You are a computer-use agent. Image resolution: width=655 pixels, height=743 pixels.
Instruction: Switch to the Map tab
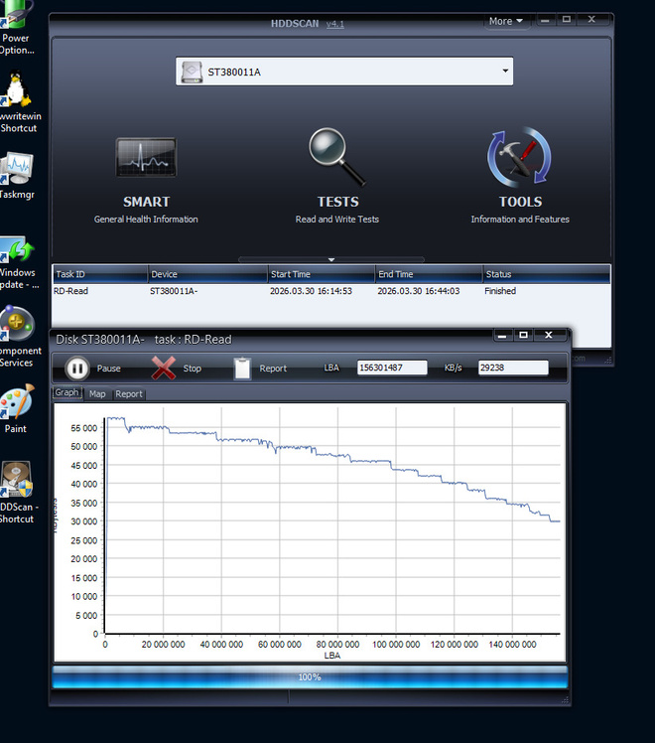coord(97,394)
